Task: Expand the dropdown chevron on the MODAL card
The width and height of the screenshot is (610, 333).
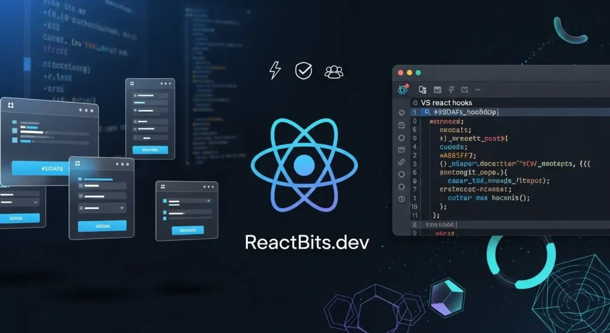Action: pos(122,208)
